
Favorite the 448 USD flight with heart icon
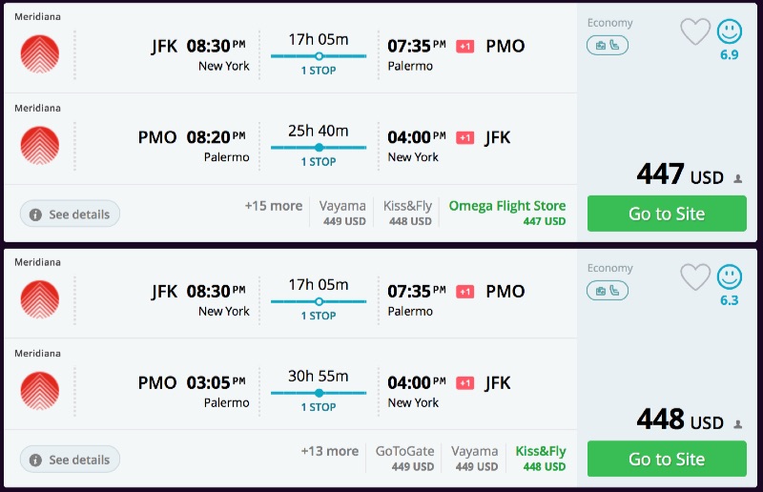click(696, 277)
